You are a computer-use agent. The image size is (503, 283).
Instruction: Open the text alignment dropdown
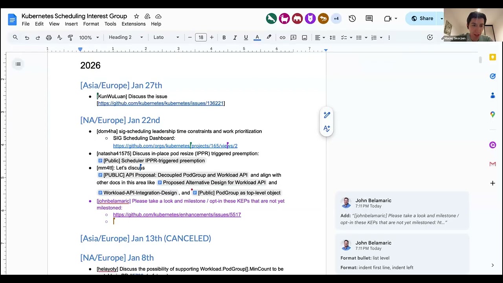[320, 38]
